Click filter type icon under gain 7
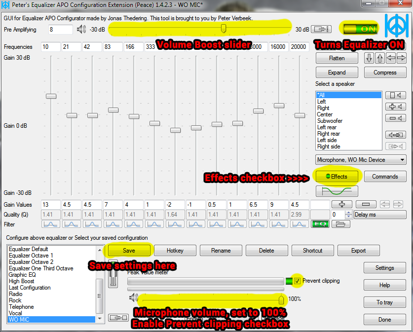 113,224
